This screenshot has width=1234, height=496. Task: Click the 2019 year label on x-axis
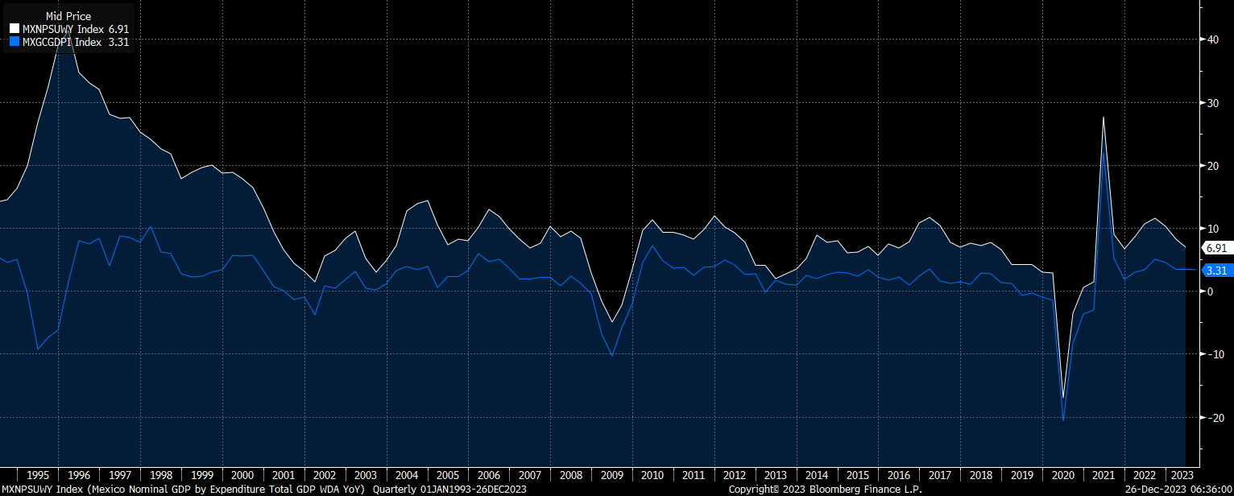pyautogui.click(x=1022, y=475)
